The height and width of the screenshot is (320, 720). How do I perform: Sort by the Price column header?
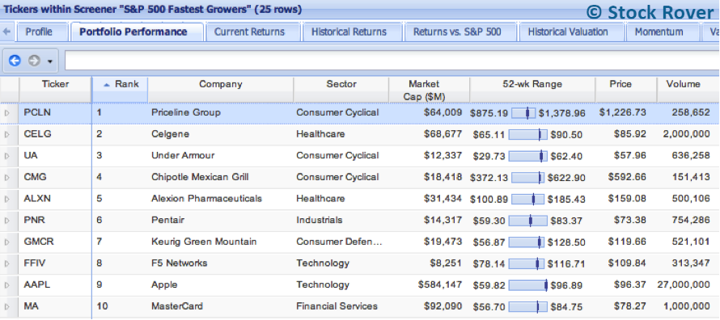626,90
